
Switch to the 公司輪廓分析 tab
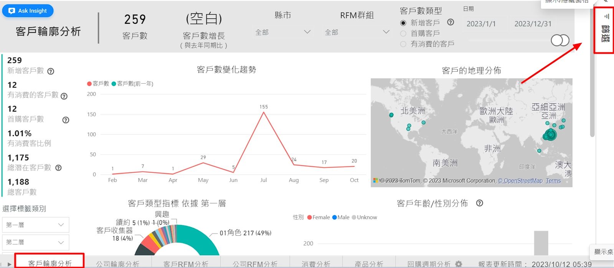117,264
